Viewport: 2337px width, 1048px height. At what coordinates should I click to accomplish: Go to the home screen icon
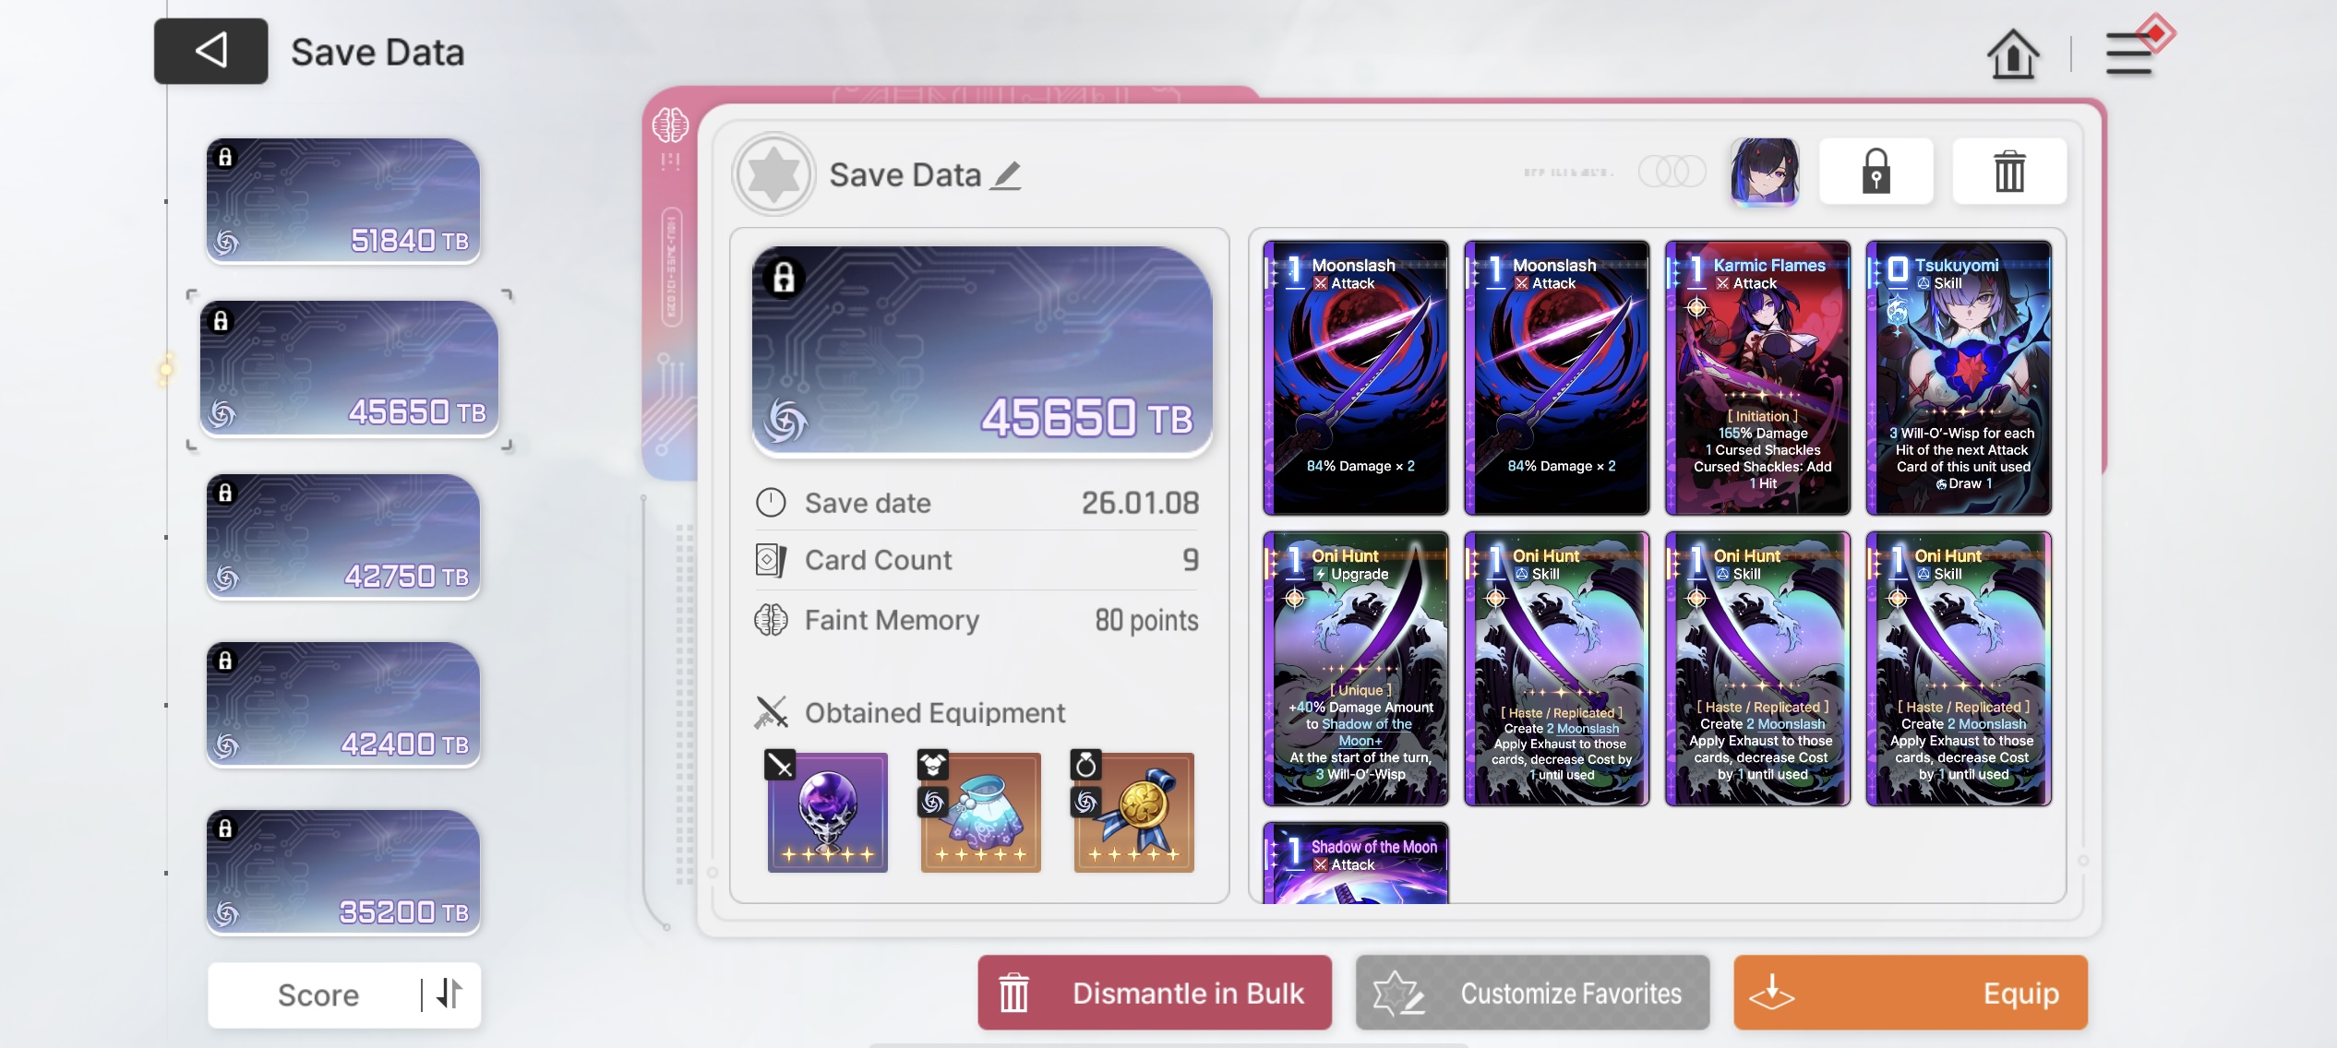coord(2012,54)
